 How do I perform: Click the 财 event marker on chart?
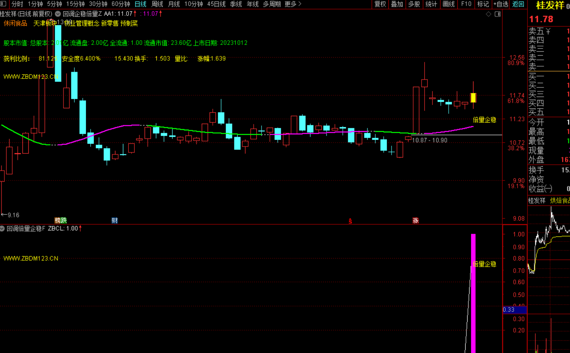(x=115, y=220)
